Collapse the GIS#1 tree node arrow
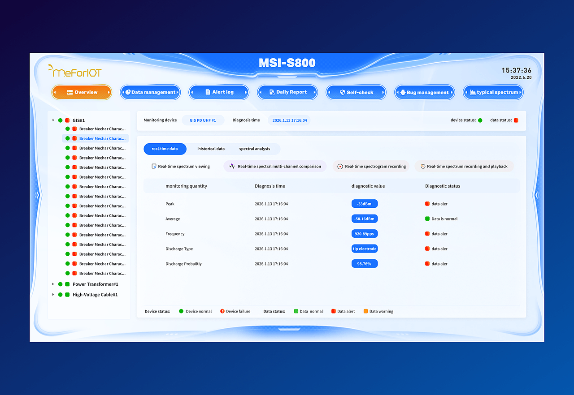This screenshot has height=395, width=574. 53,120
